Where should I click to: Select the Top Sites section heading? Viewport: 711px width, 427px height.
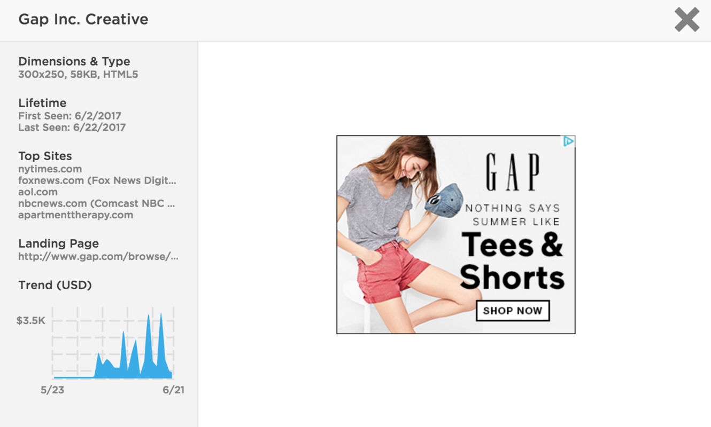(45, 156)
